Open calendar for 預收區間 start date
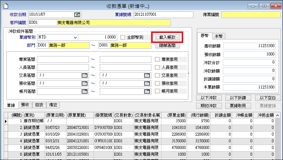 (x=84, y=83)
